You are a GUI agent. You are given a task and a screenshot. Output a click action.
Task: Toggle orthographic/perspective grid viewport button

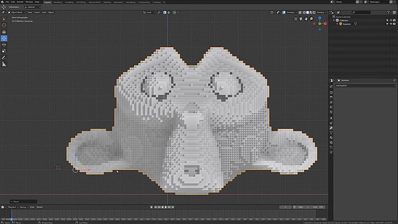point(296,19)
